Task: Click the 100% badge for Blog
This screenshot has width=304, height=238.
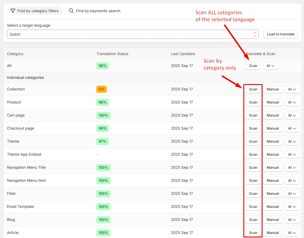Action: tap(103, 219)
